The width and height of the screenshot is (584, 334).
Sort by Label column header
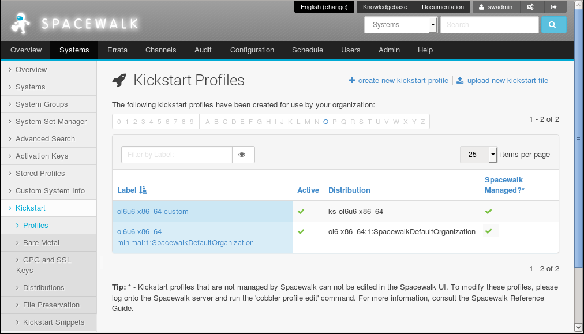tap(126, 190)
